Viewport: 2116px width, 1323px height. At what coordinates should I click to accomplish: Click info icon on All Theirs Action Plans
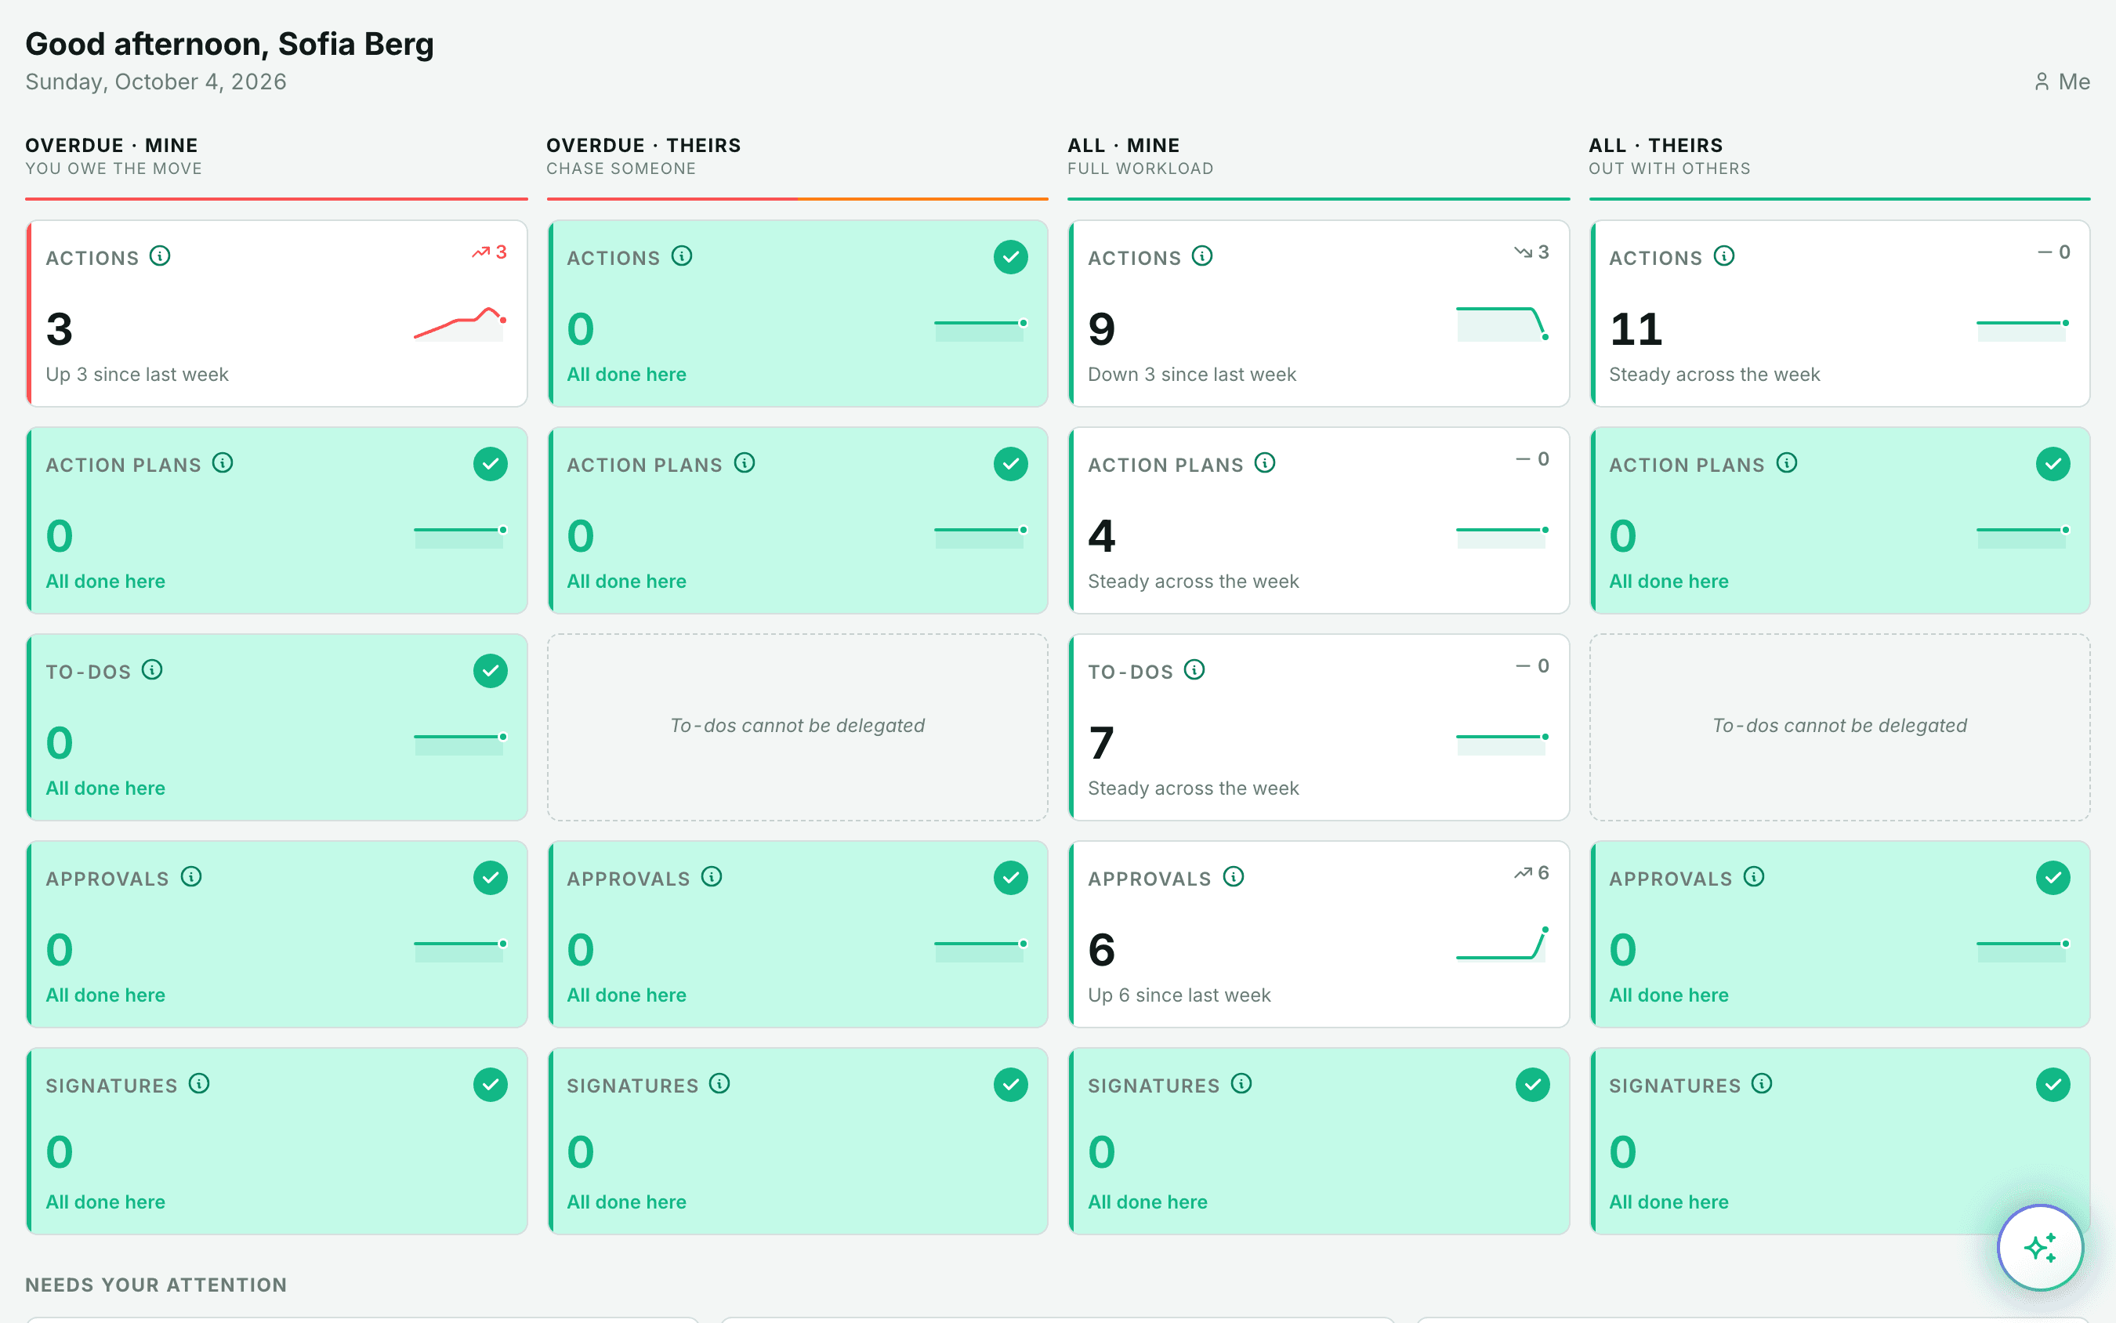(1786, 463)
